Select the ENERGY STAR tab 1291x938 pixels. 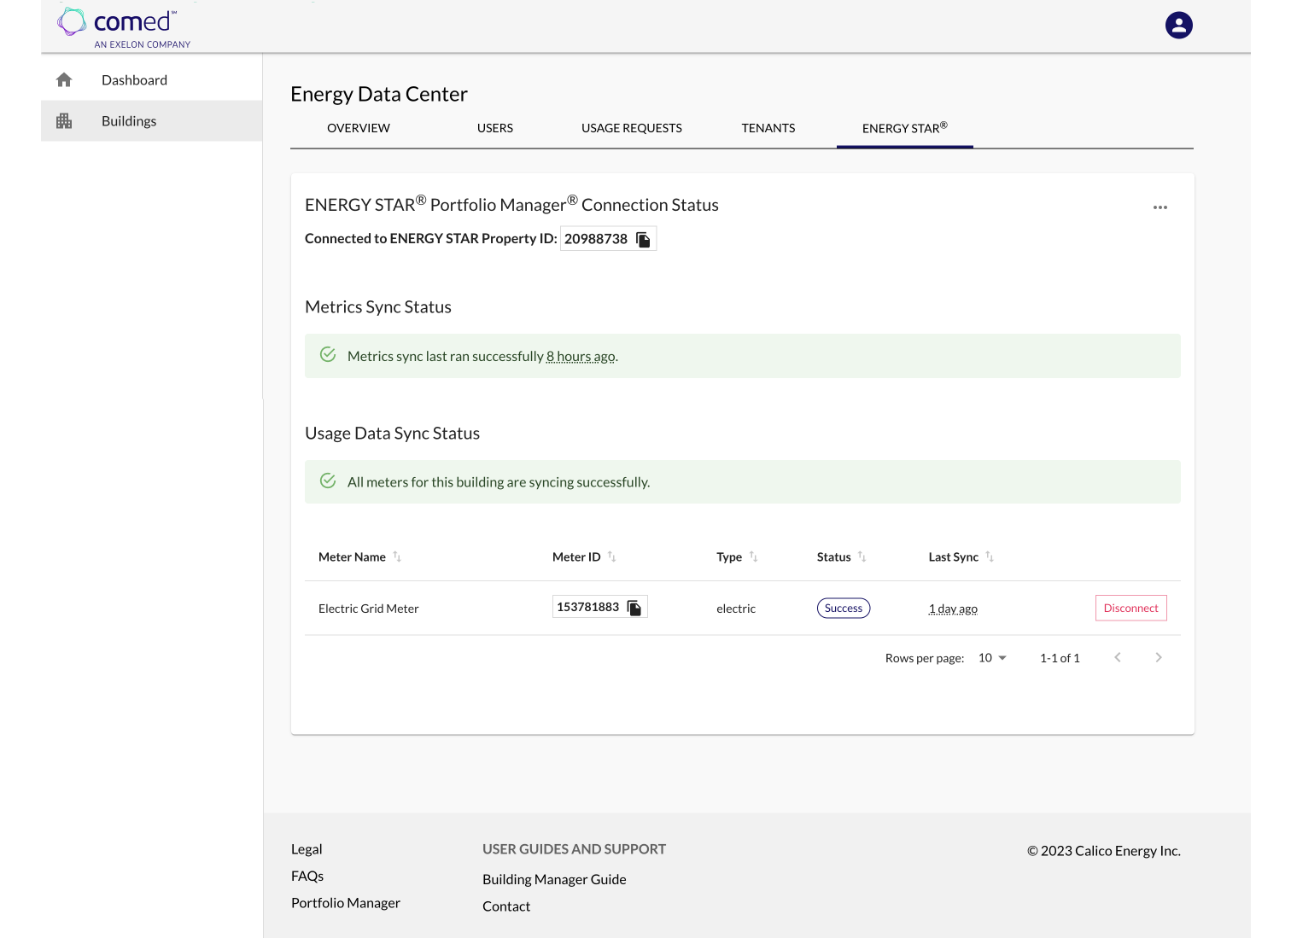905,128
